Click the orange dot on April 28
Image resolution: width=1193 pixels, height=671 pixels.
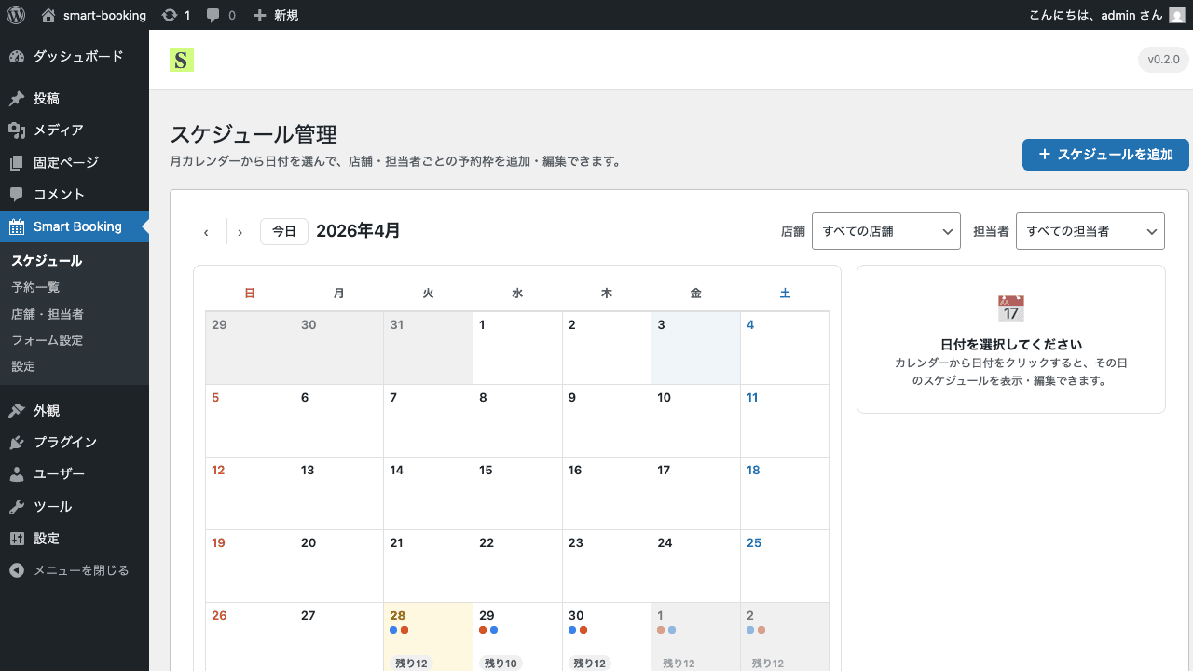pos(404,630)
